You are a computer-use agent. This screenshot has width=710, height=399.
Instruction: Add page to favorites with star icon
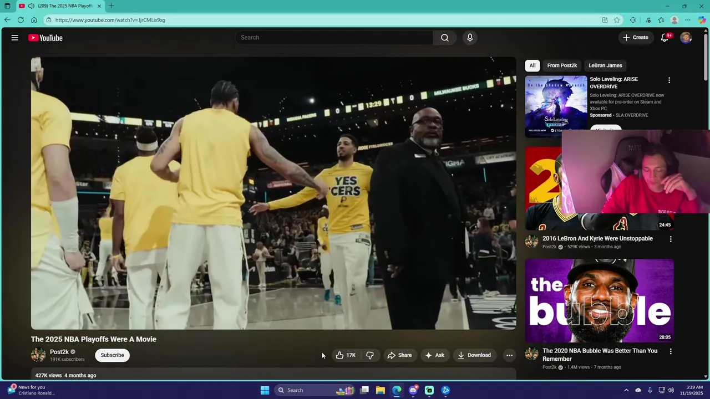point(617,20)
